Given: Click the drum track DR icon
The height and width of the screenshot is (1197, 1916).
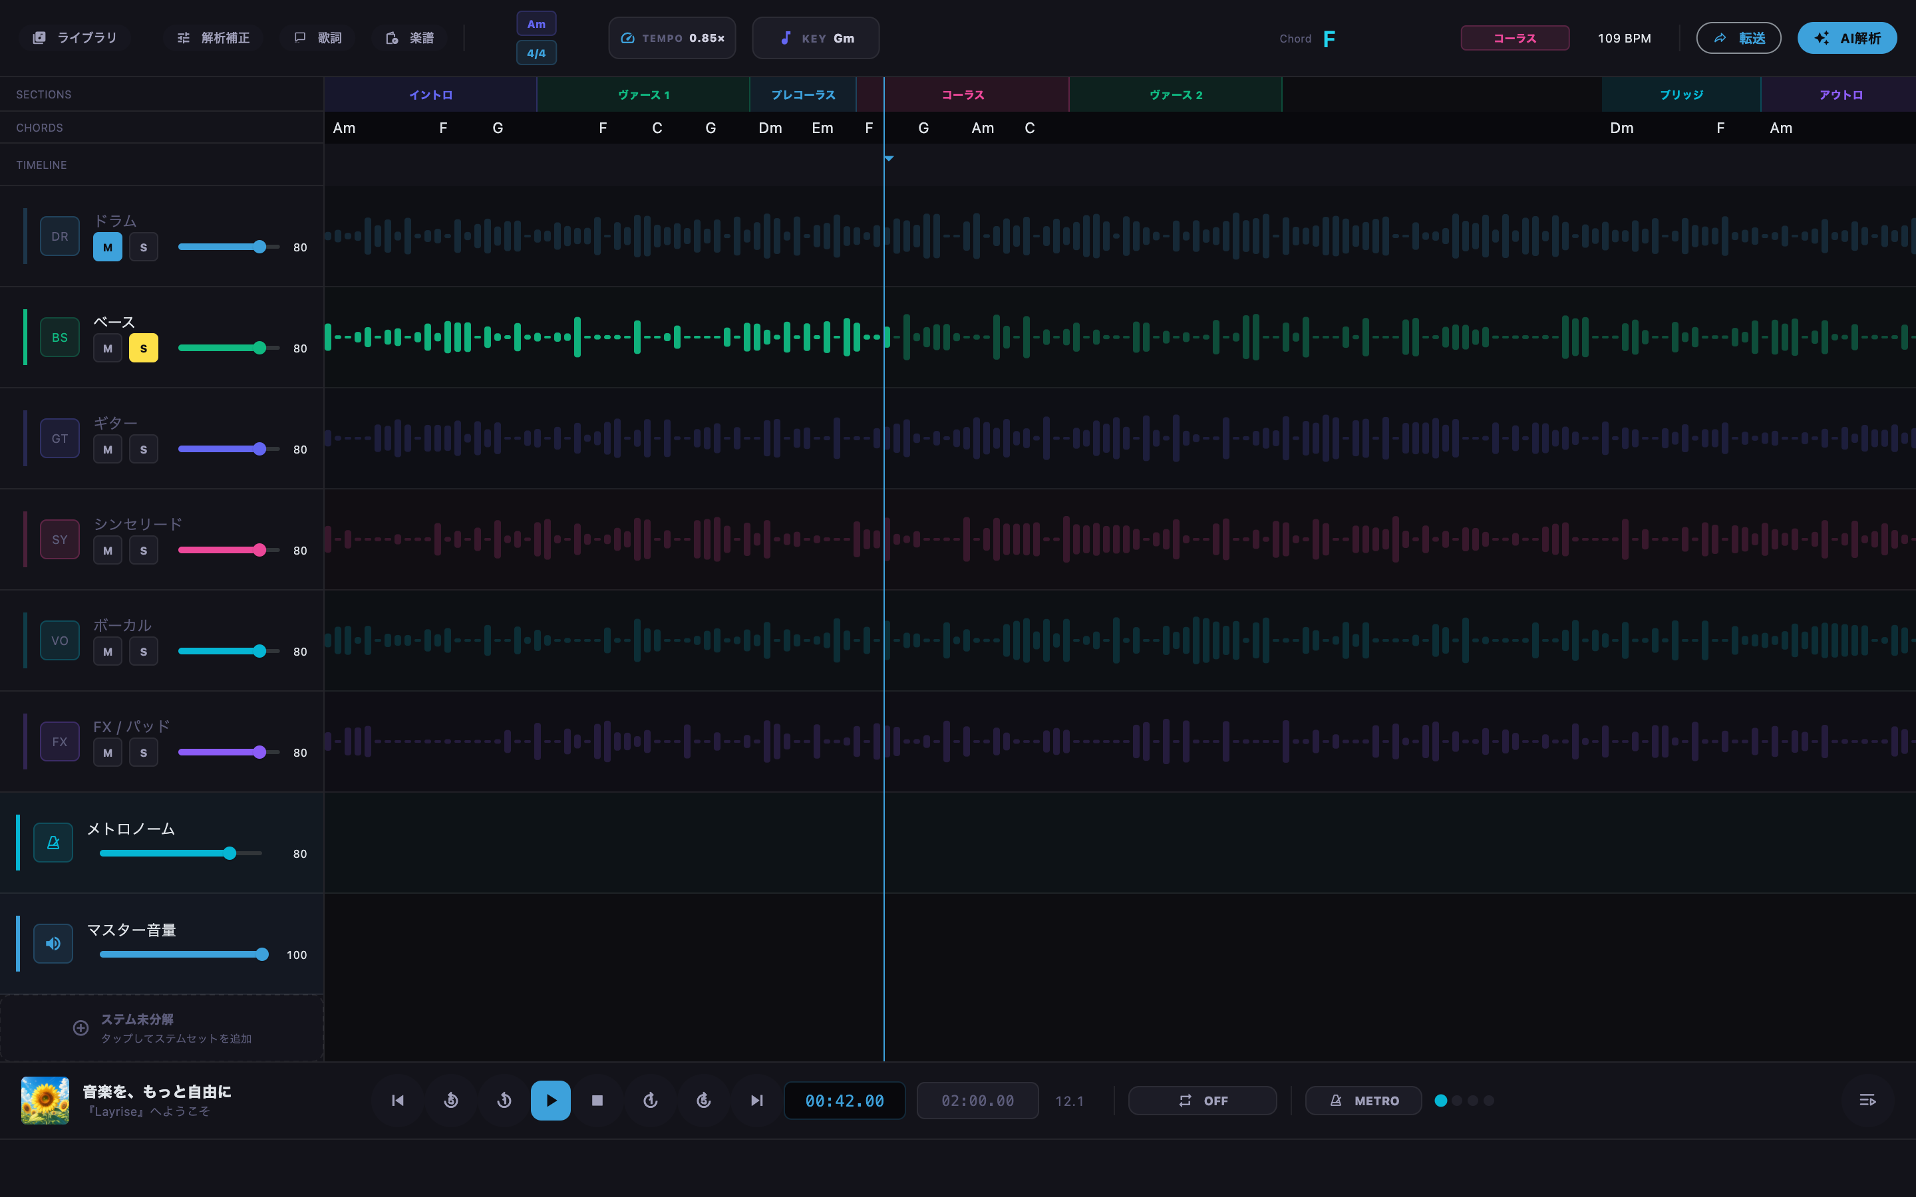Looking at the screenshot, I should (59, 236).
